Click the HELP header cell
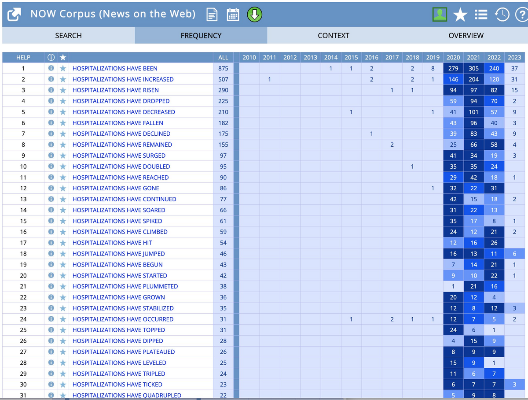The height and width of the screenshot is (400, 528). (x=23, y=57)
